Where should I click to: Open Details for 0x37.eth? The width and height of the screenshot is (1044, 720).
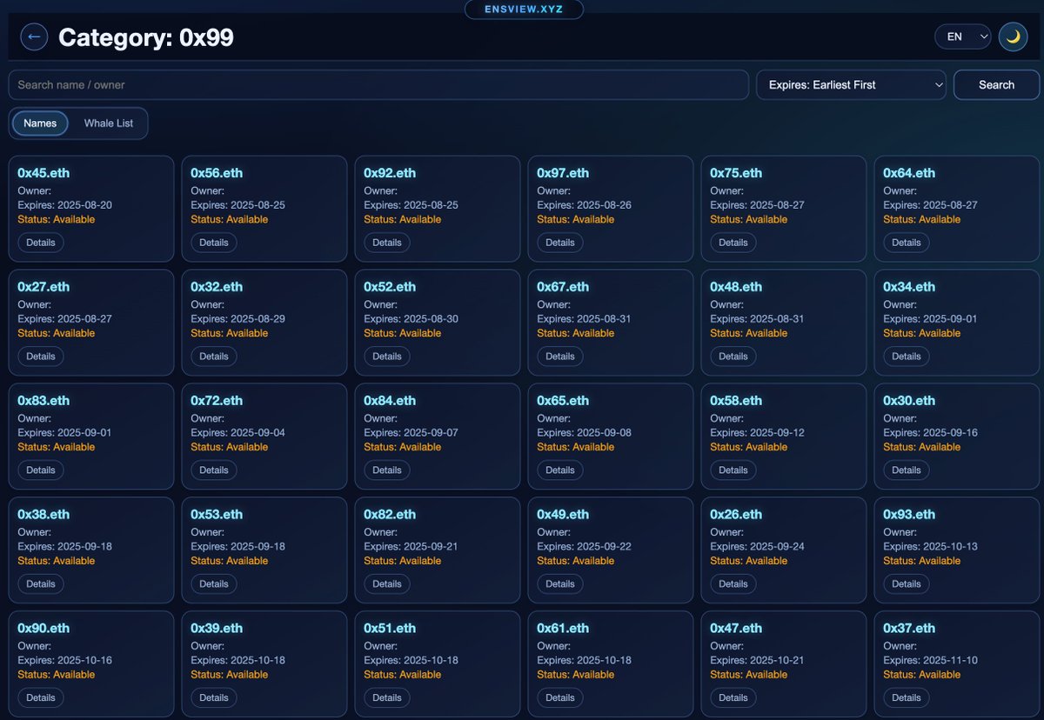click(907, 698)
